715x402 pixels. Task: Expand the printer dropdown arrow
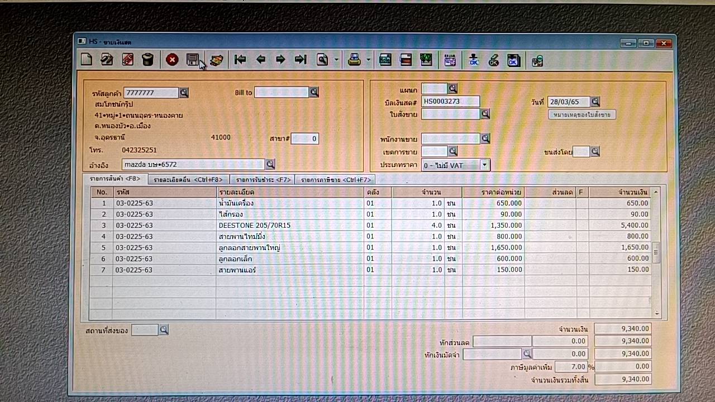[369, 60]
